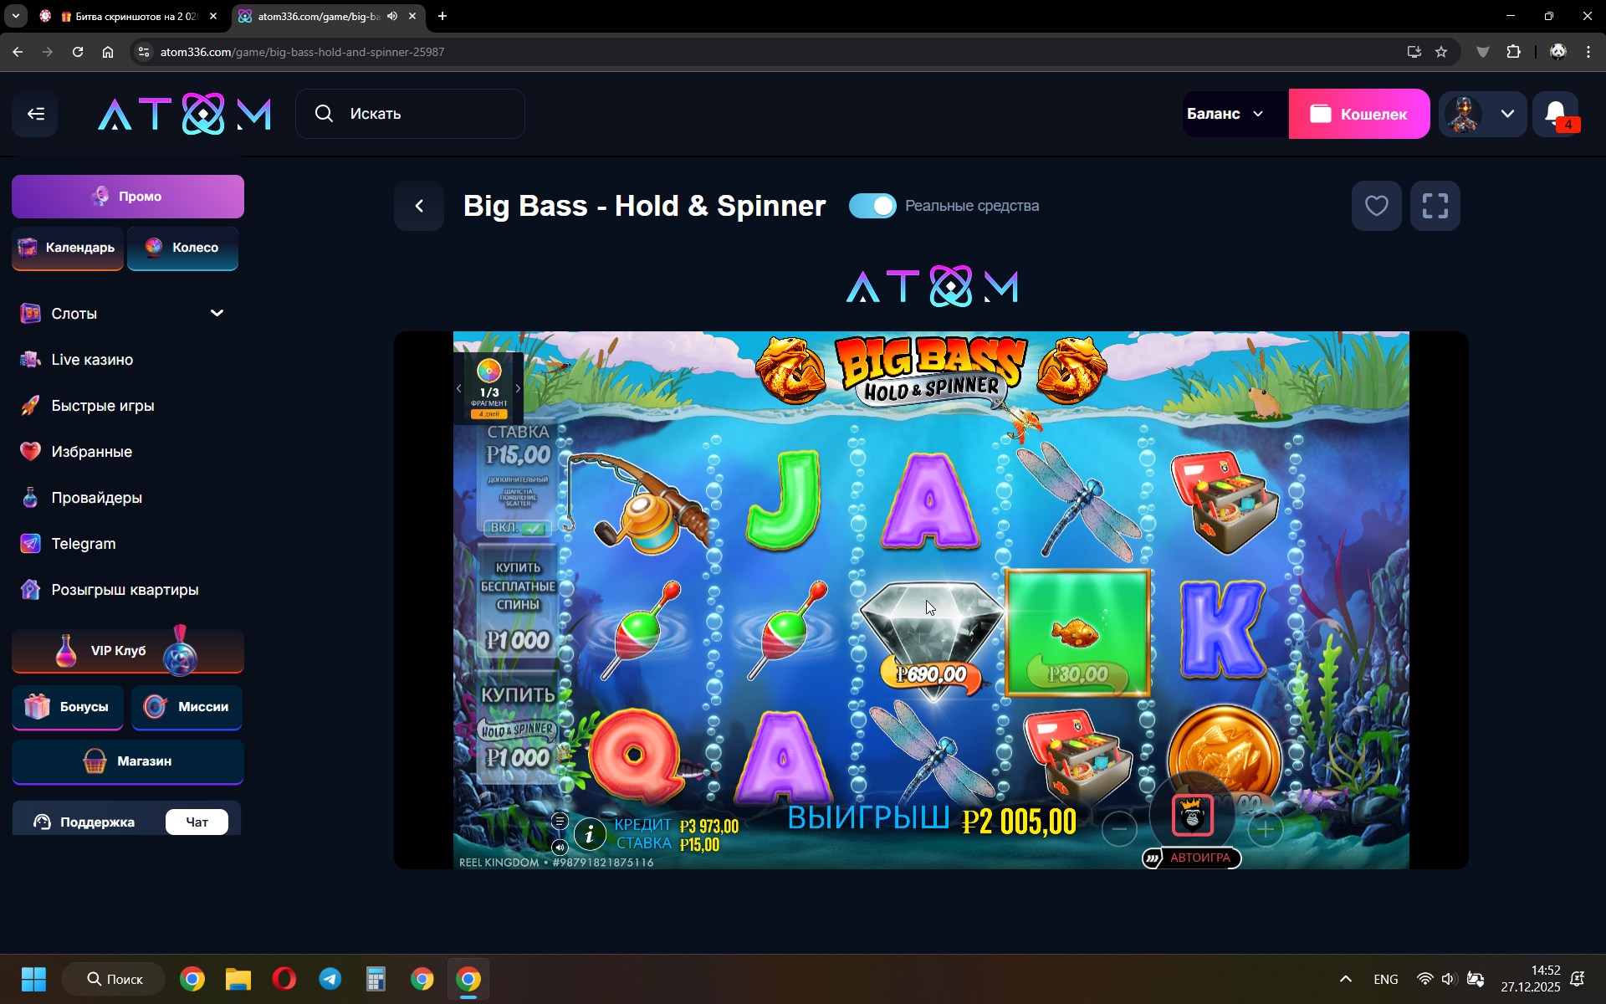Increase bet with plus button
Viewport: 1606px width, 1004px height.
point(1265,829)
